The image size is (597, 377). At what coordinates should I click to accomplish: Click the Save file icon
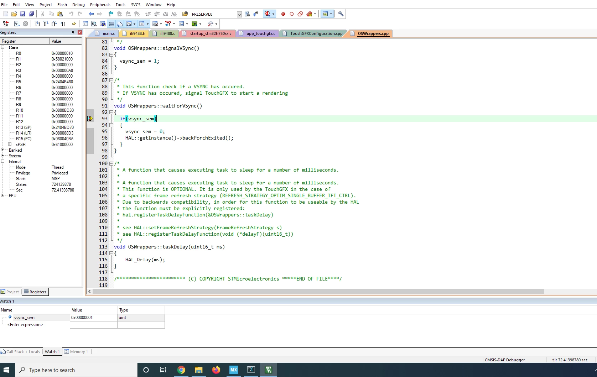click(x=23, y=14)
